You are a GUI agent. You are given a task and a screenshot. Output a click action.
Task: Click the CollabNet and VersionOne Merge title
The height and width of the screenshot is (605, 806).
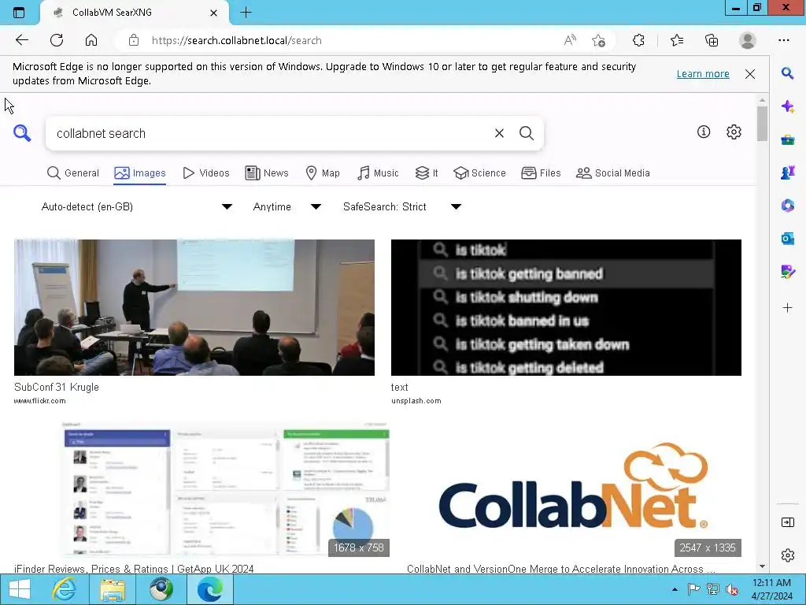(560, 569)
